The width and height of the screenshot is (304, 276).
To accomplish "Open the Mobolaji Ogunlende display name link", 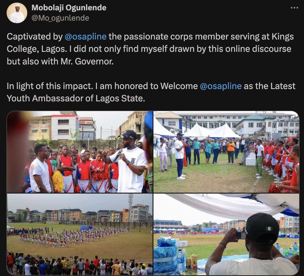I will [x=69, y=8].
